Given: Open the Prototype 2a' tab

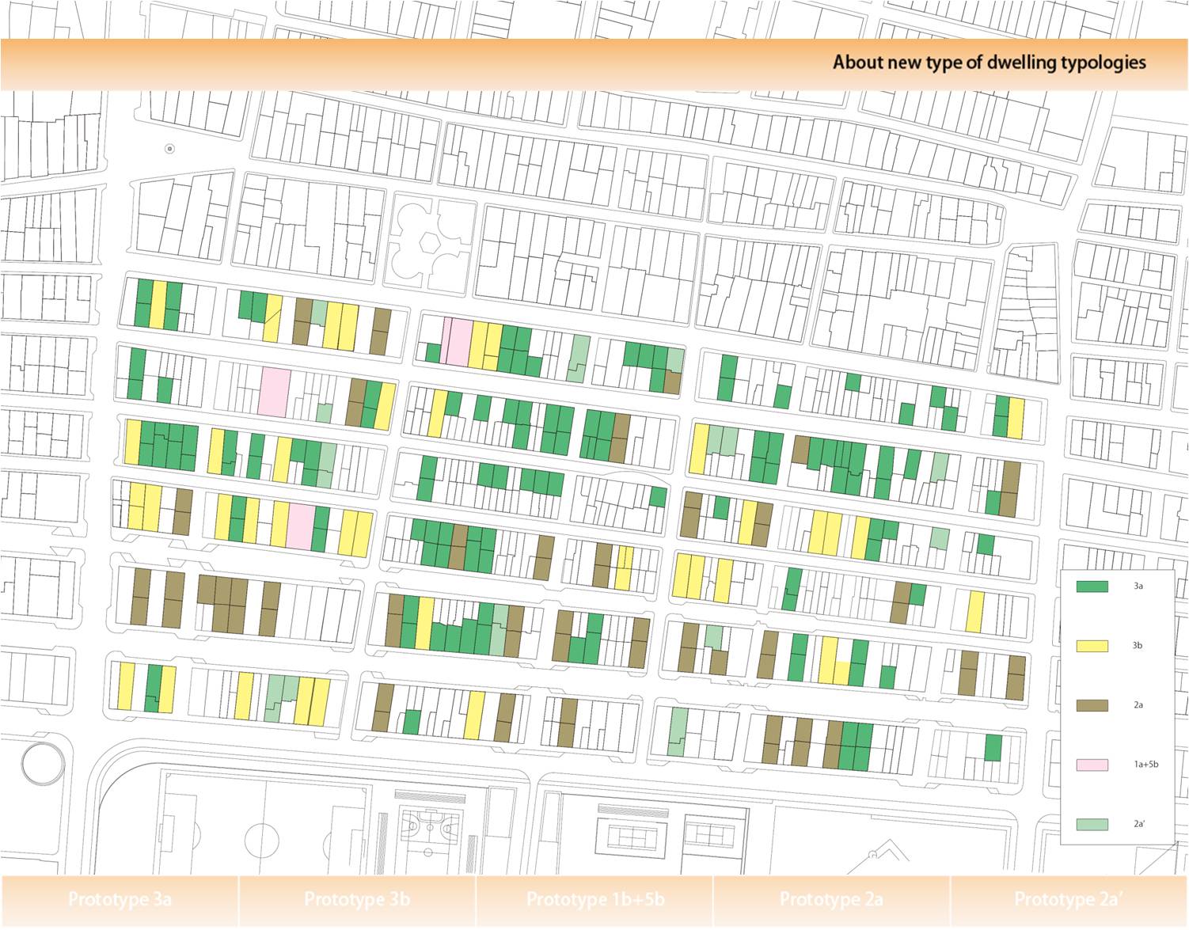Looking at the screenshot, I should click(x=1069, y=900).
